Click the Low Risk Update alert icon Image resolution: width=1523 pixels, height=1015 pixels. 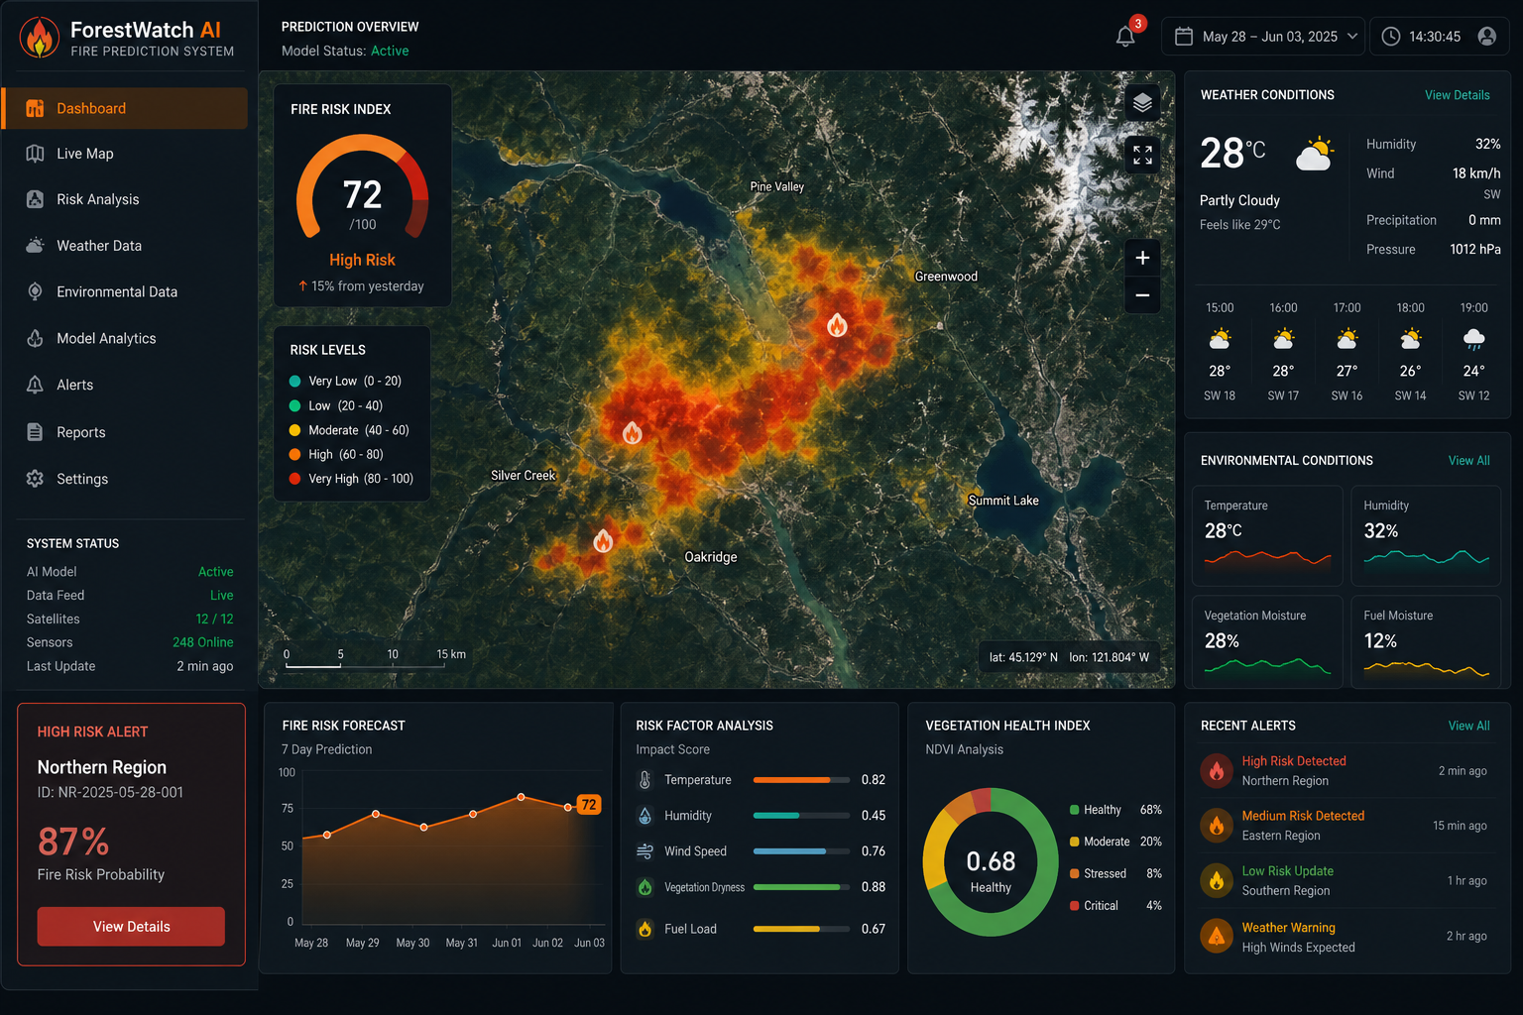point(1217,881)
